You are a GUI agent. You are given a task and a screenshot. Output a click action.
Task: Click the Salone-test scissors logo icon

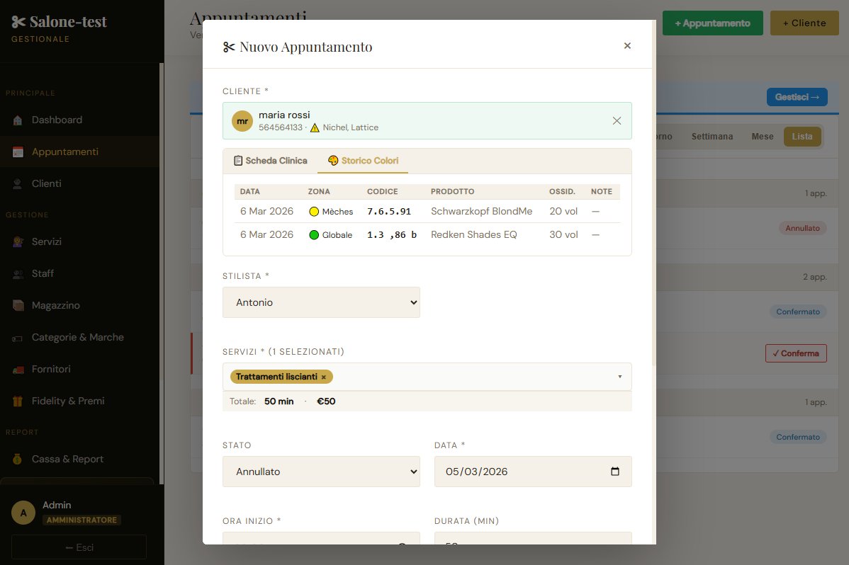pos(18,22)
